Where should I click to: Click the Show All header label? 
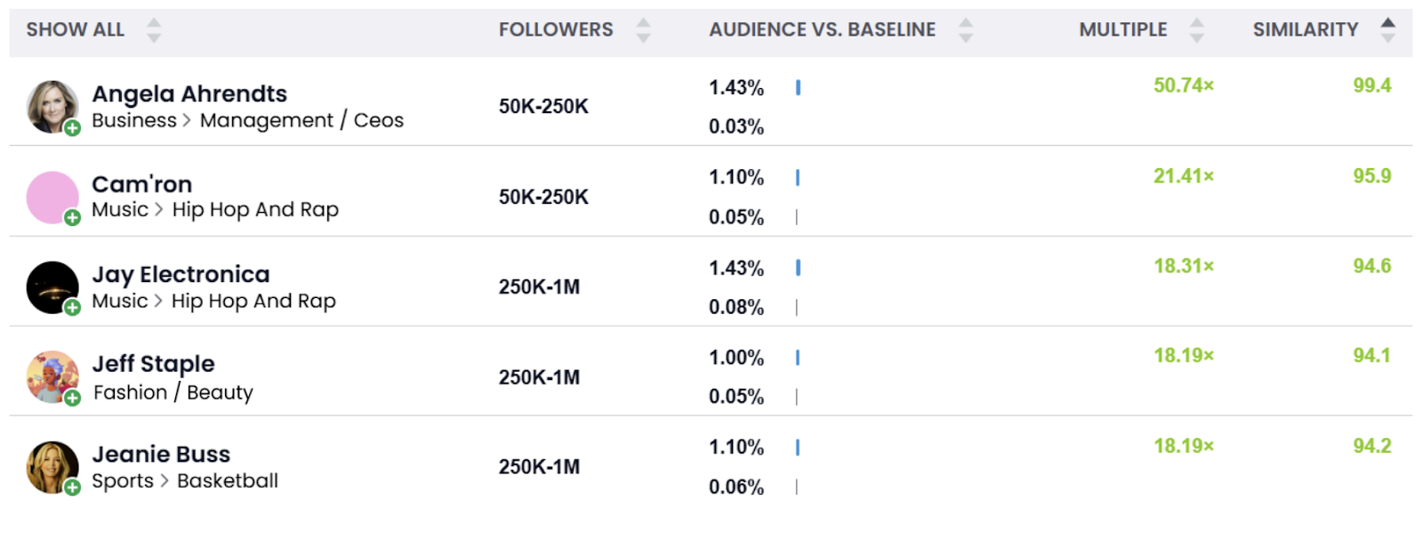(x=76, y=30)
